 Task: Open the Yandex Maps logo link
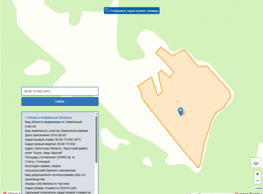point(249,193)
